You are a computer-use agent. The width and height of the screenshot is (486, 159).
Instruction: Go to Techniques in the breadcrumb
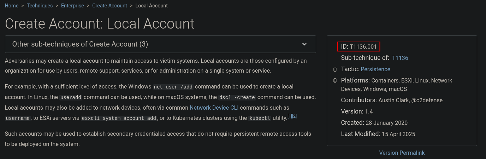40,6
